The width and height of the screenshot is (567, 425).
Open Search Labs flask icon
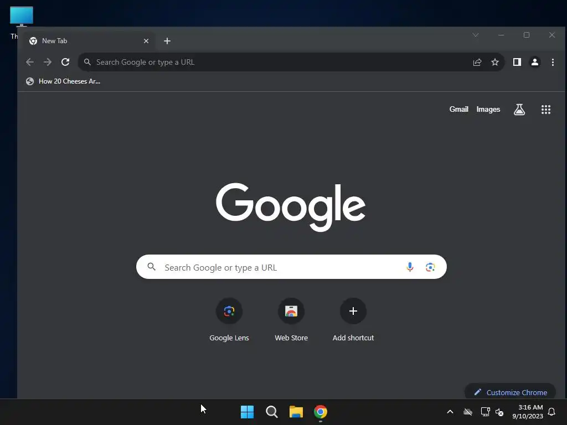(519, 110)
